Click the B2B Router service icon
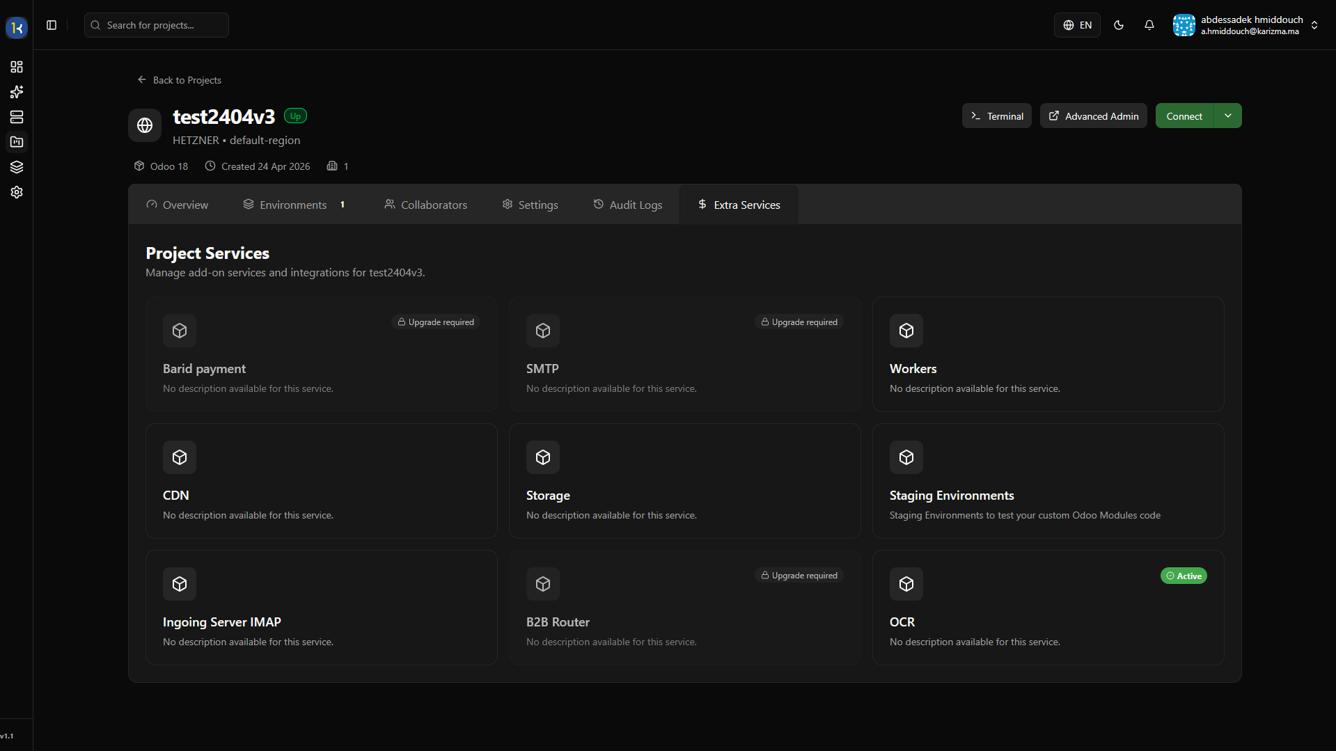This screenshot has width=1336, height=751. [543, 584]
